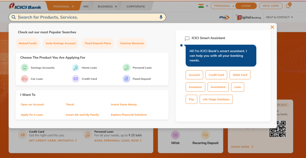
Task: Expand the BUSINESS + tab
Action: click(108, 6)
